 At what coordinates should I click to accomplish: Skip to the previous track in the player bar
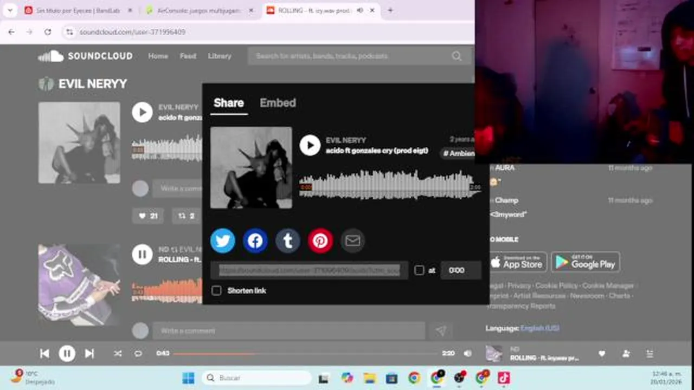click(44, 354)
